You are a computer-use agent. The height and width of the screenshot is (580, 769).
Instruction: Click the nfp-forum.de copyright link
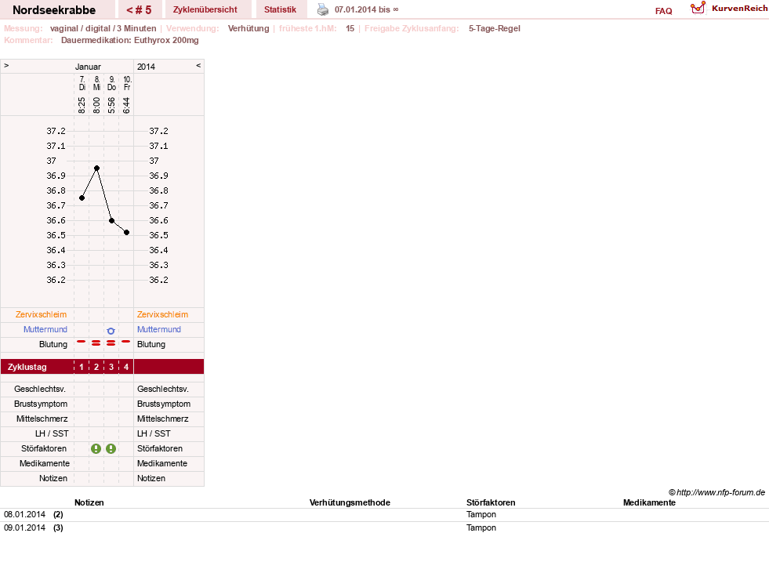tap(716, 492)
